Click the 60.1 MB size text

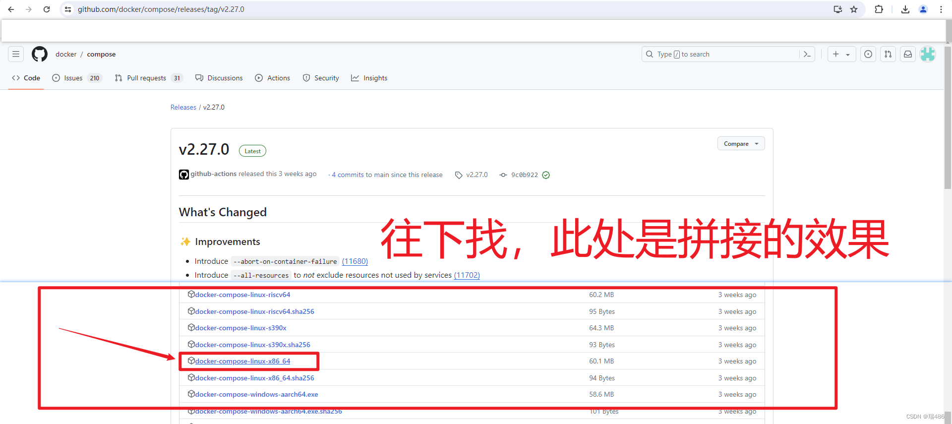point(601,361)
